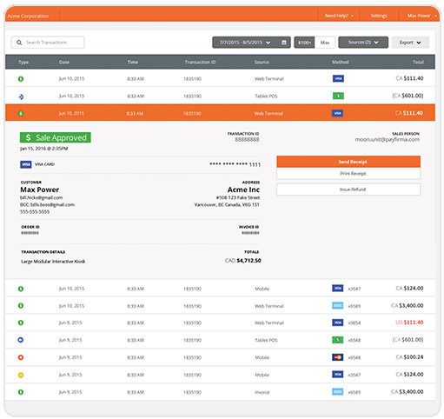
Task: Sort by the Transaction ID column header
Action: pyautogui.click(x=200, y=62)
